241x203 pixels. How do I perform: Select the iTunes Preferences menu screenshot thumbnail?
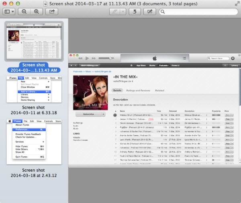tap(34, 142)
